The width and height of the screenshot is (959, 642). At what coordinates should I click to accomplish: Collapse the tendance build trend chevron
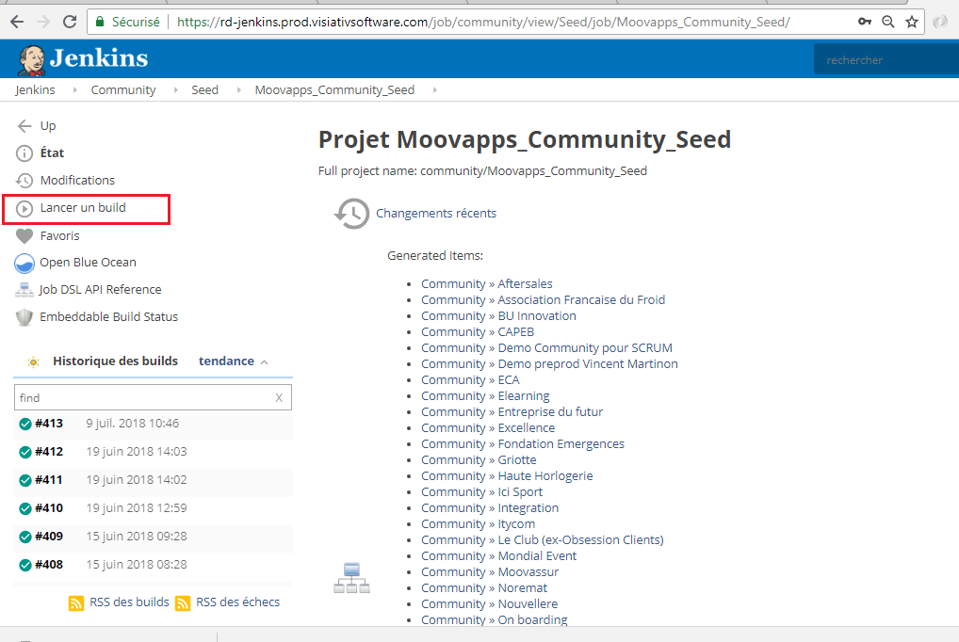coord(264,362)
